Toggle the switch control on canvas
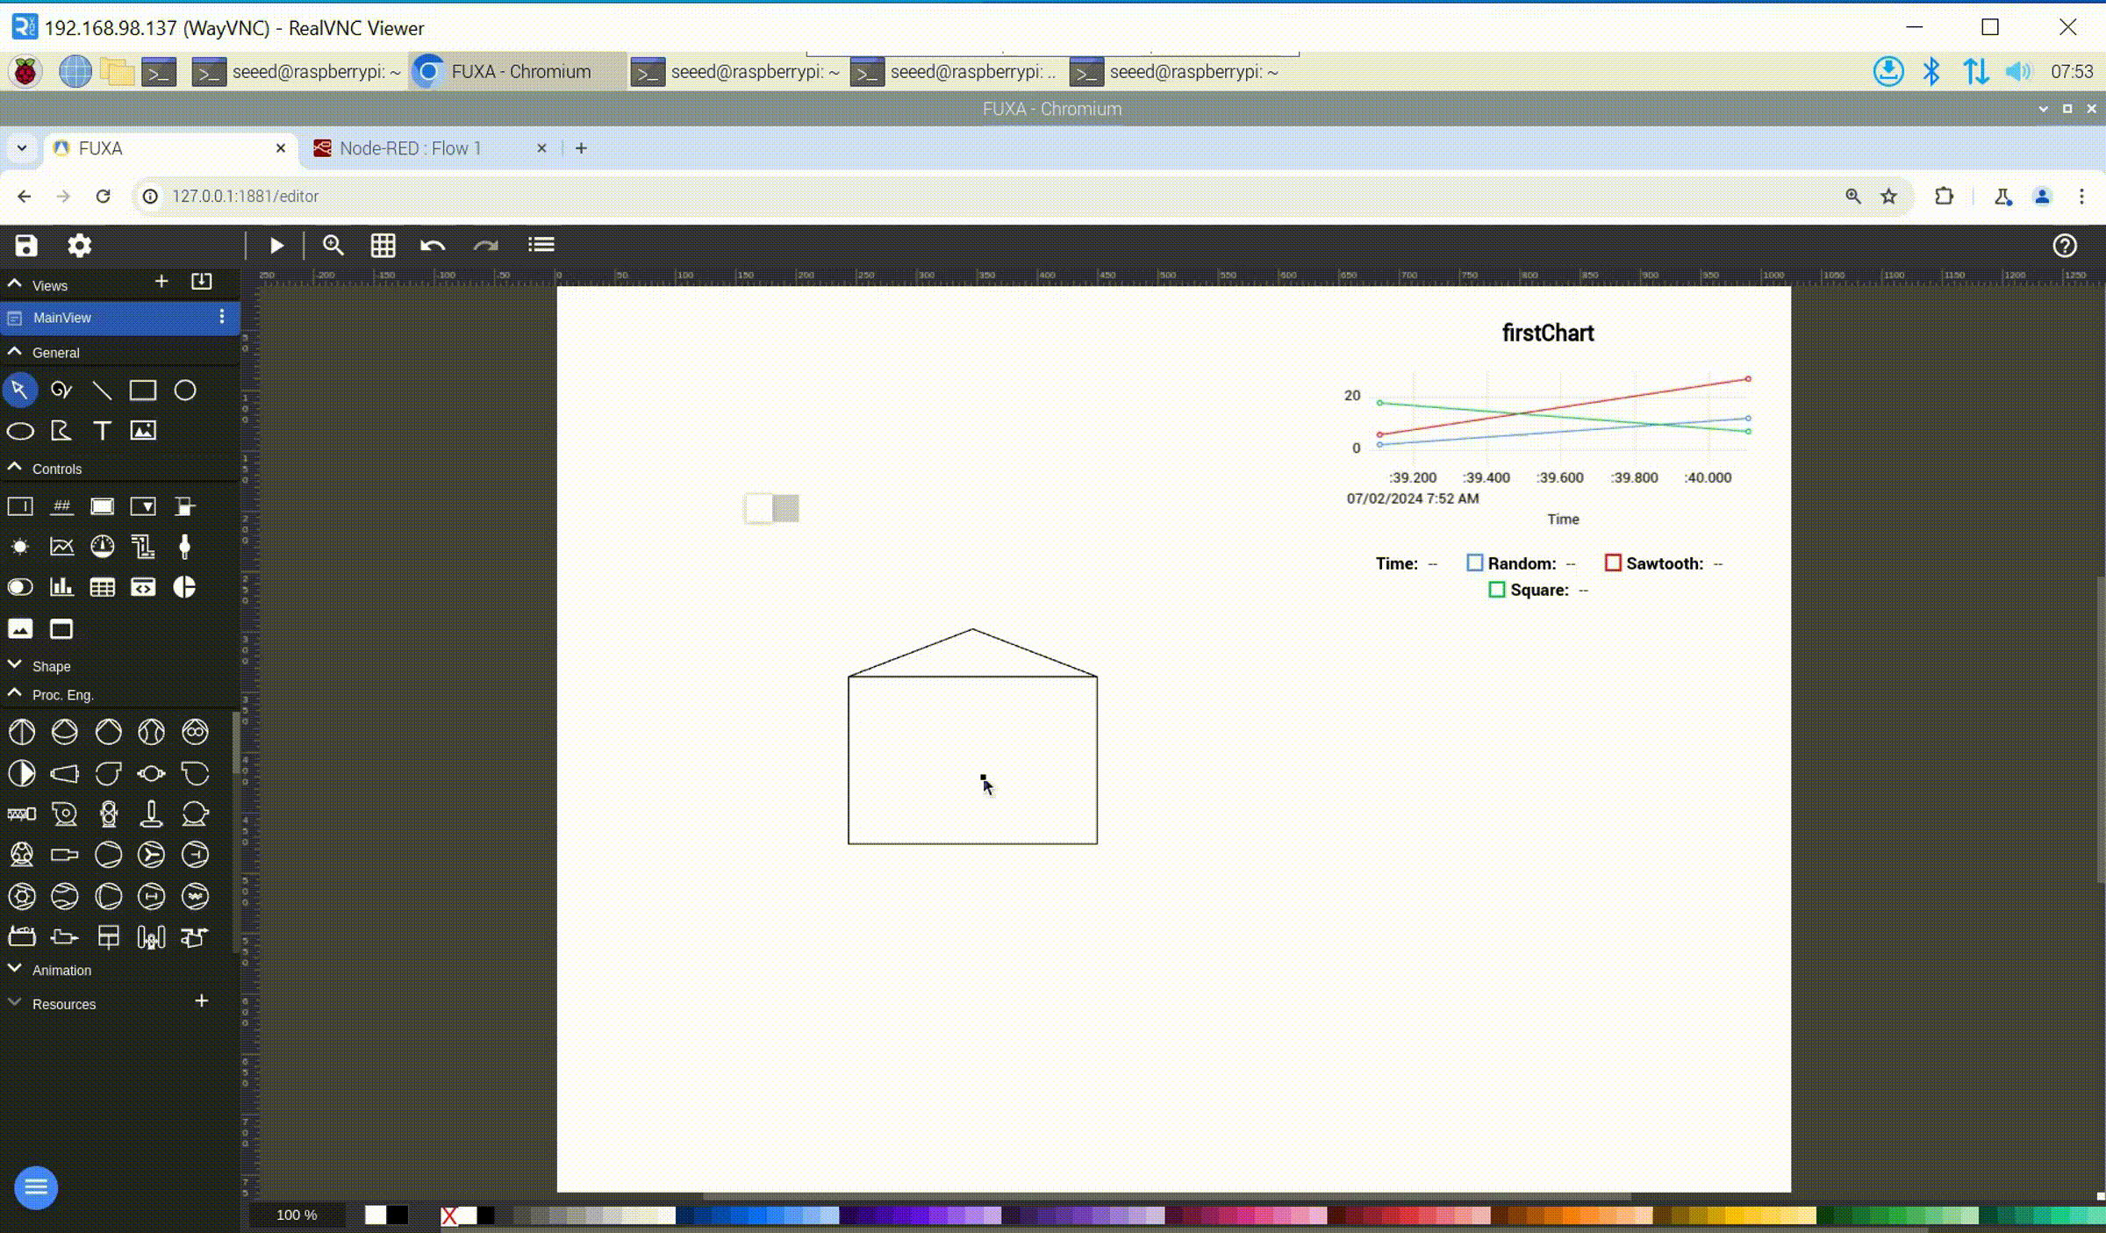This screenshot has height=1233, width=2106. point(772,508)
